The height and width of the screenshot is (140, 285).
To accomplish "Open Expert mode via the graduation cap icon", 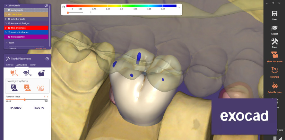I will pos(274,28).
